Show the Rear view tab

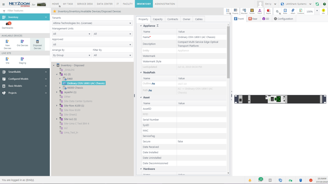253,19
